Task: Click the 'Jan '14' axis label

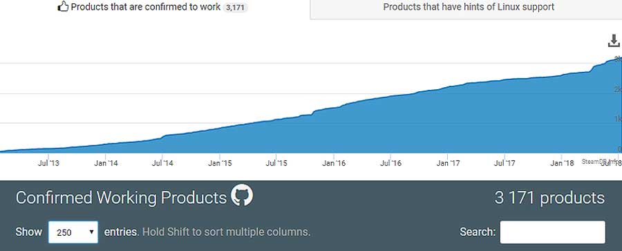Action: (106, 163)
